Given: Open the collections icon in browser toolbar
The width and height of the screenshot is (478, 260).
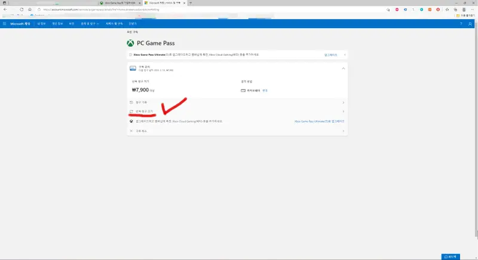Looking at the screenshot, I should (x=455, y=10).
